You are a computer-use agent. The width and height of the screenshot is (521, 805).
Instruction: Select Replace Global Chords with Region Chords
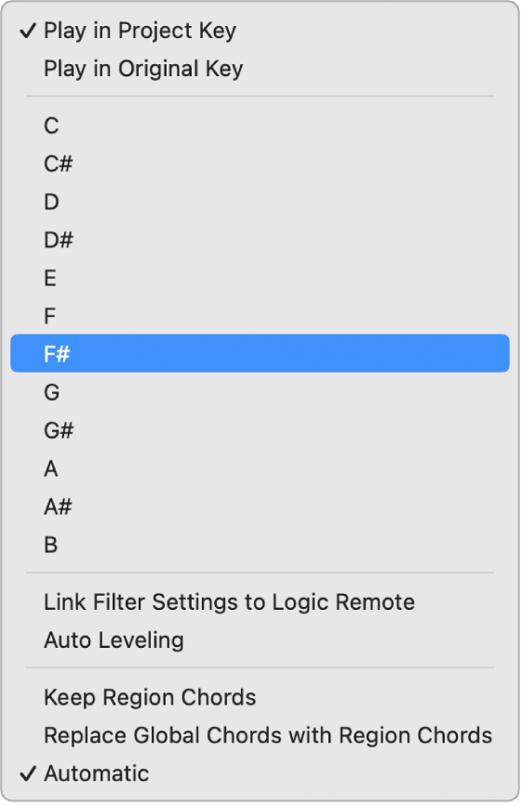(x=260, y=735)
